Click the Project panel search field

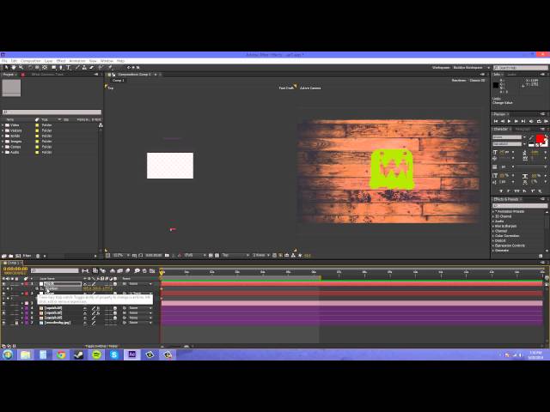(x=52, y=112)
